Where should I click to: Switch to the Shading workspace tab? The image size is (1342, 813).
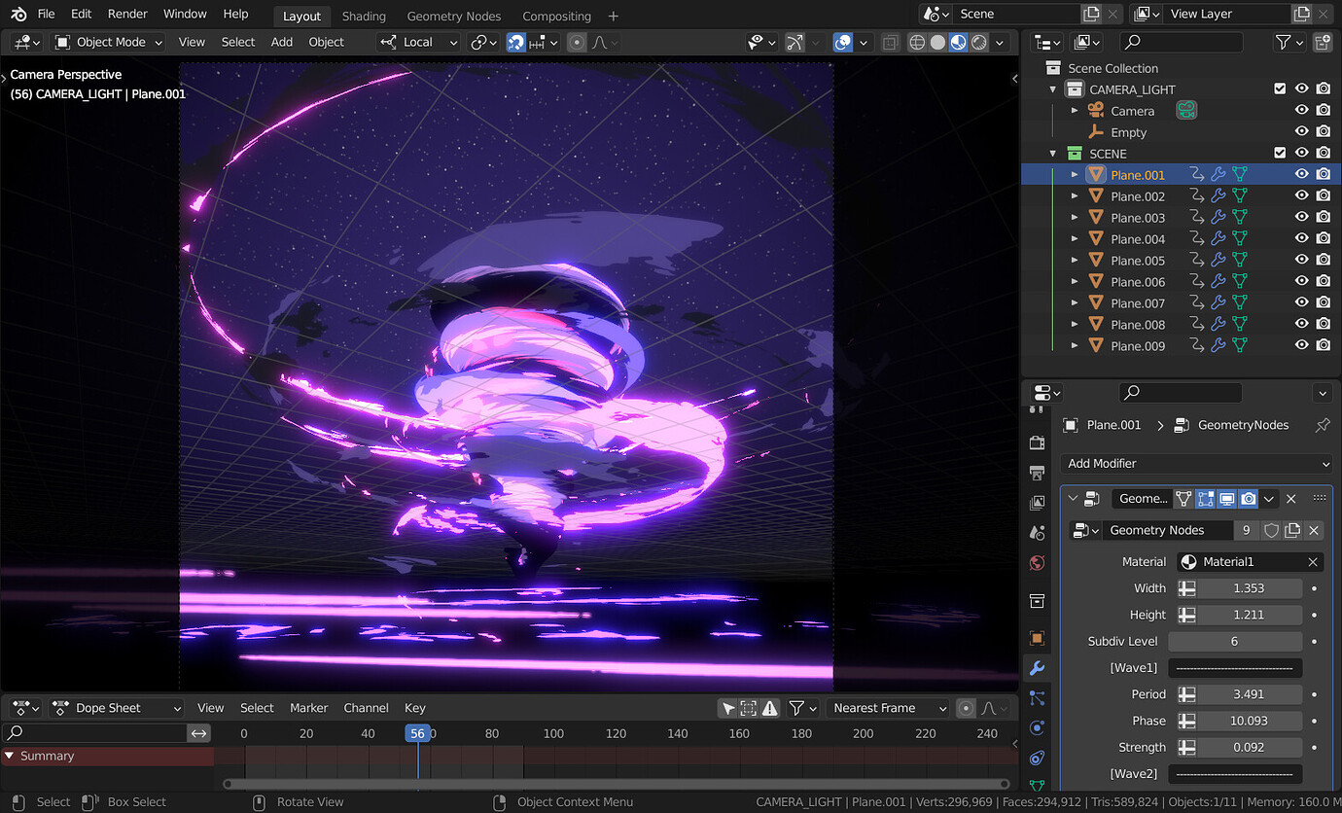pos(364,16)
